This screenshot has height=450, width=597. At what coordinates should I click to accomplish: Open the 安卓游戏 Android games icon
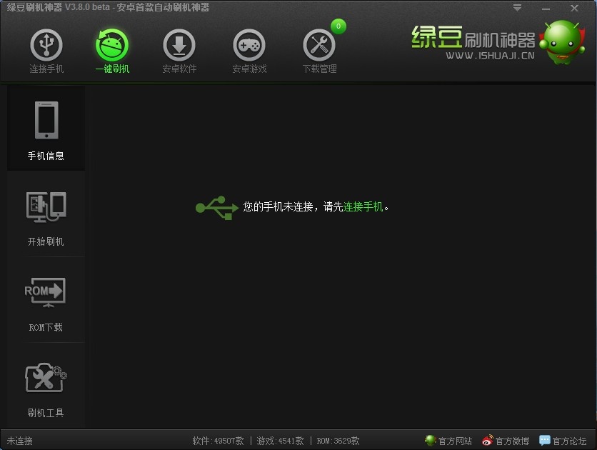coord(249,51)
